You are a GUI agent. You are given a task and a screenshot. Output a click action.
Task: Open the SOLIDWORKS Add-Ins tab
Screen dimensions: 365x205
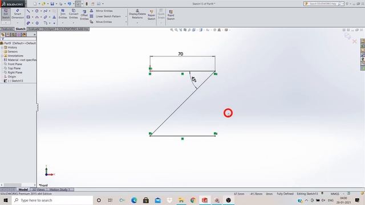[73, 29]
